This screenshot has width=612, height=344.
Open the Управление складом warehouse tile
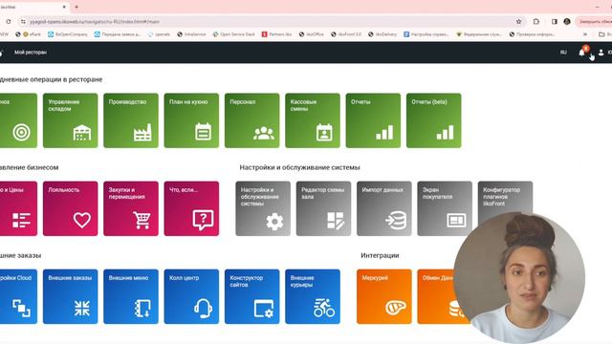(x=70, y=120)
